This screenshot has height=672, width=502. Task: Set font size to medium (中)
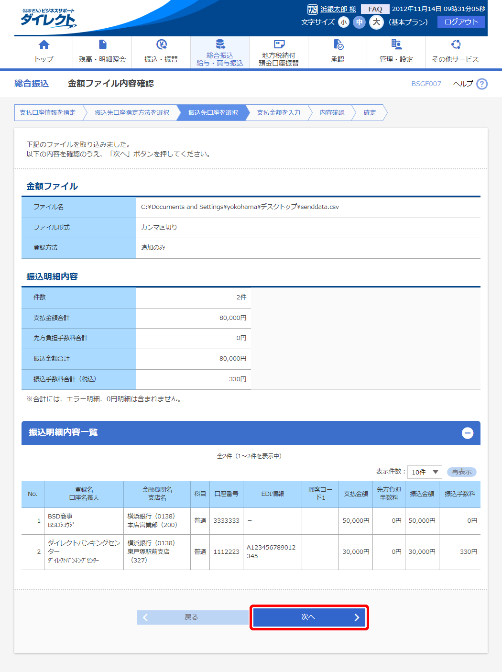click(360, 22)
